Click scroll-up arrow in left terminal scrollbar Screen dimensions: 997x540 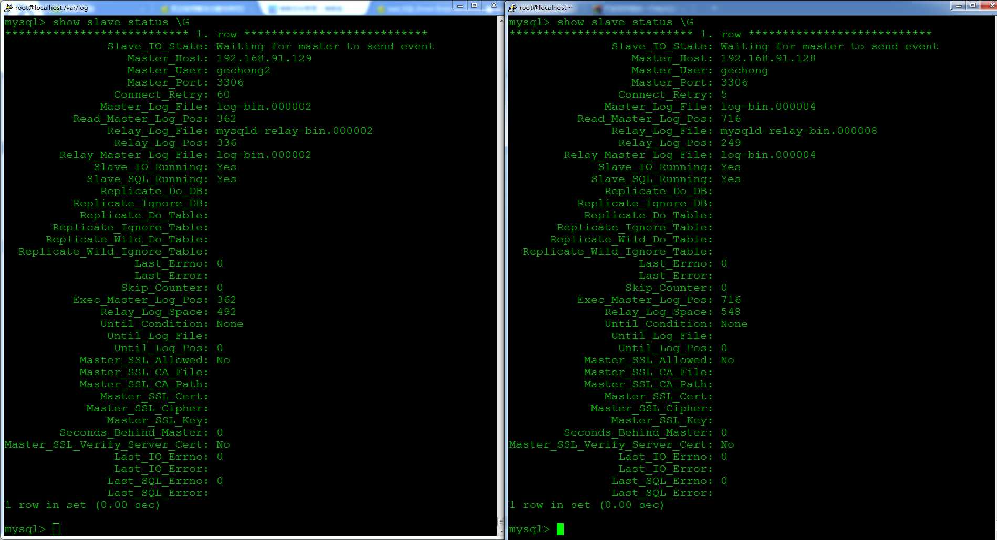(501, 20)
